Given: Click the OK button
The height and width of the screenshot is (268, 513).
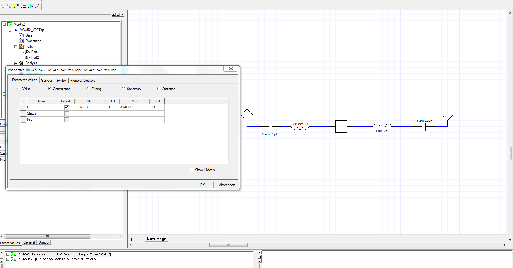Looking at the screenshot, I should point(202,185).
